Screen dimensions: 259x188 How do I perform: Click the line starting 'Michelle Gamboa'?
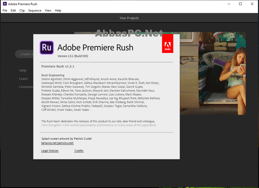coord(92,87)
